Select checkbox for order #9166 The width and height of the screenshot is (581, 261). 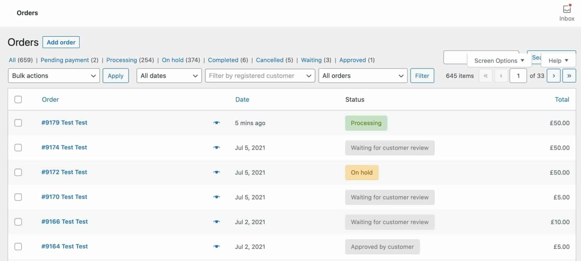[x=18, y=222]
